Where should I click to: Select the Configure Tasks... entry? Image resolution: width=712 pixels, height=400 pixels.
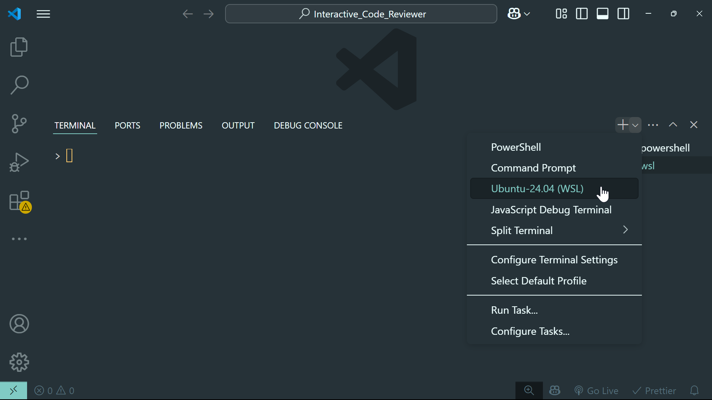(554, 331)
